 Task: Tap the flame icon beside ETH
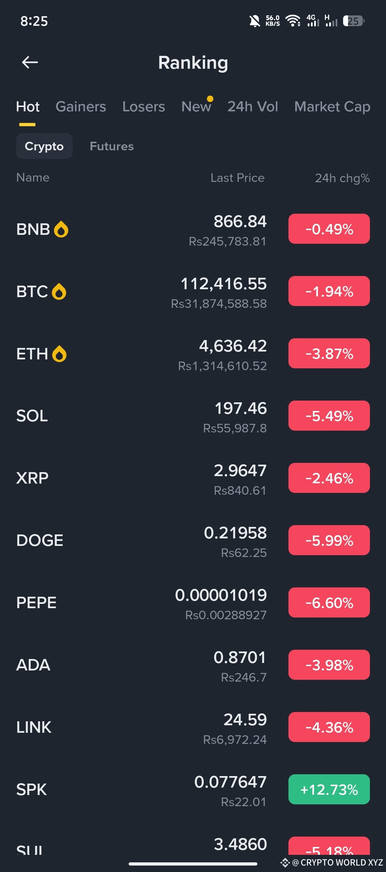[x=59, y=354]
